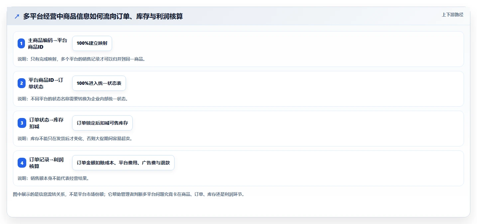The width and height of the screenshot is (477, 224).
Task: Click the note about 只有完成映射
Action: (81, 59)
